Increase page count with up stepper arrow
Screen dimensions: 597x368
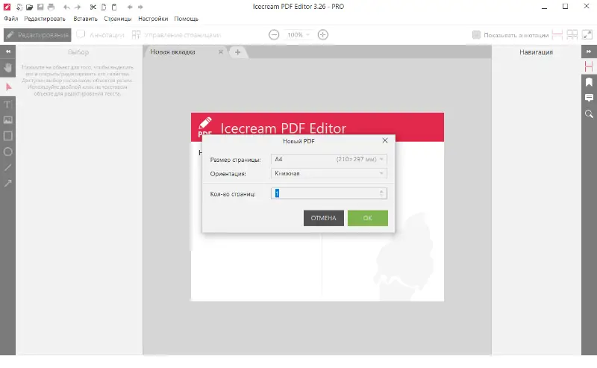[381, 191]
